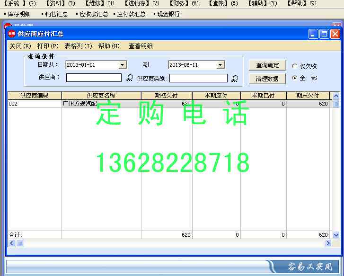Click 关闭(E) in the window menu
Screen dimensions: 344x276
[20, 46]
